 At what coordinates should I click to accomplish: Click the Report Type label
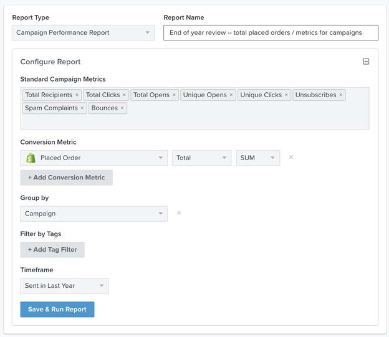[x=31, y=17]
